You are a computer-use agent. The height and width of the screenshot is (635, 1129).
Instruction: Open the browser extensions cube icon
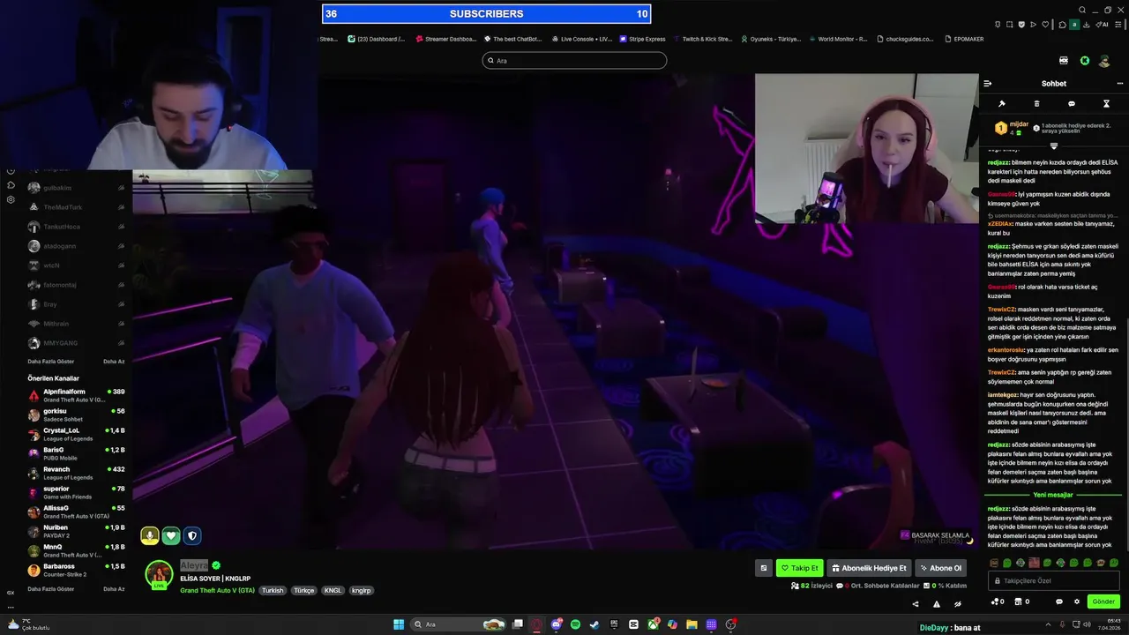click(x=1062, y=25)
